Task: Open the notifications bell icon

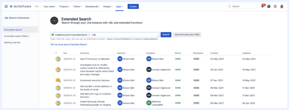Action: click(x=263, y=6)
